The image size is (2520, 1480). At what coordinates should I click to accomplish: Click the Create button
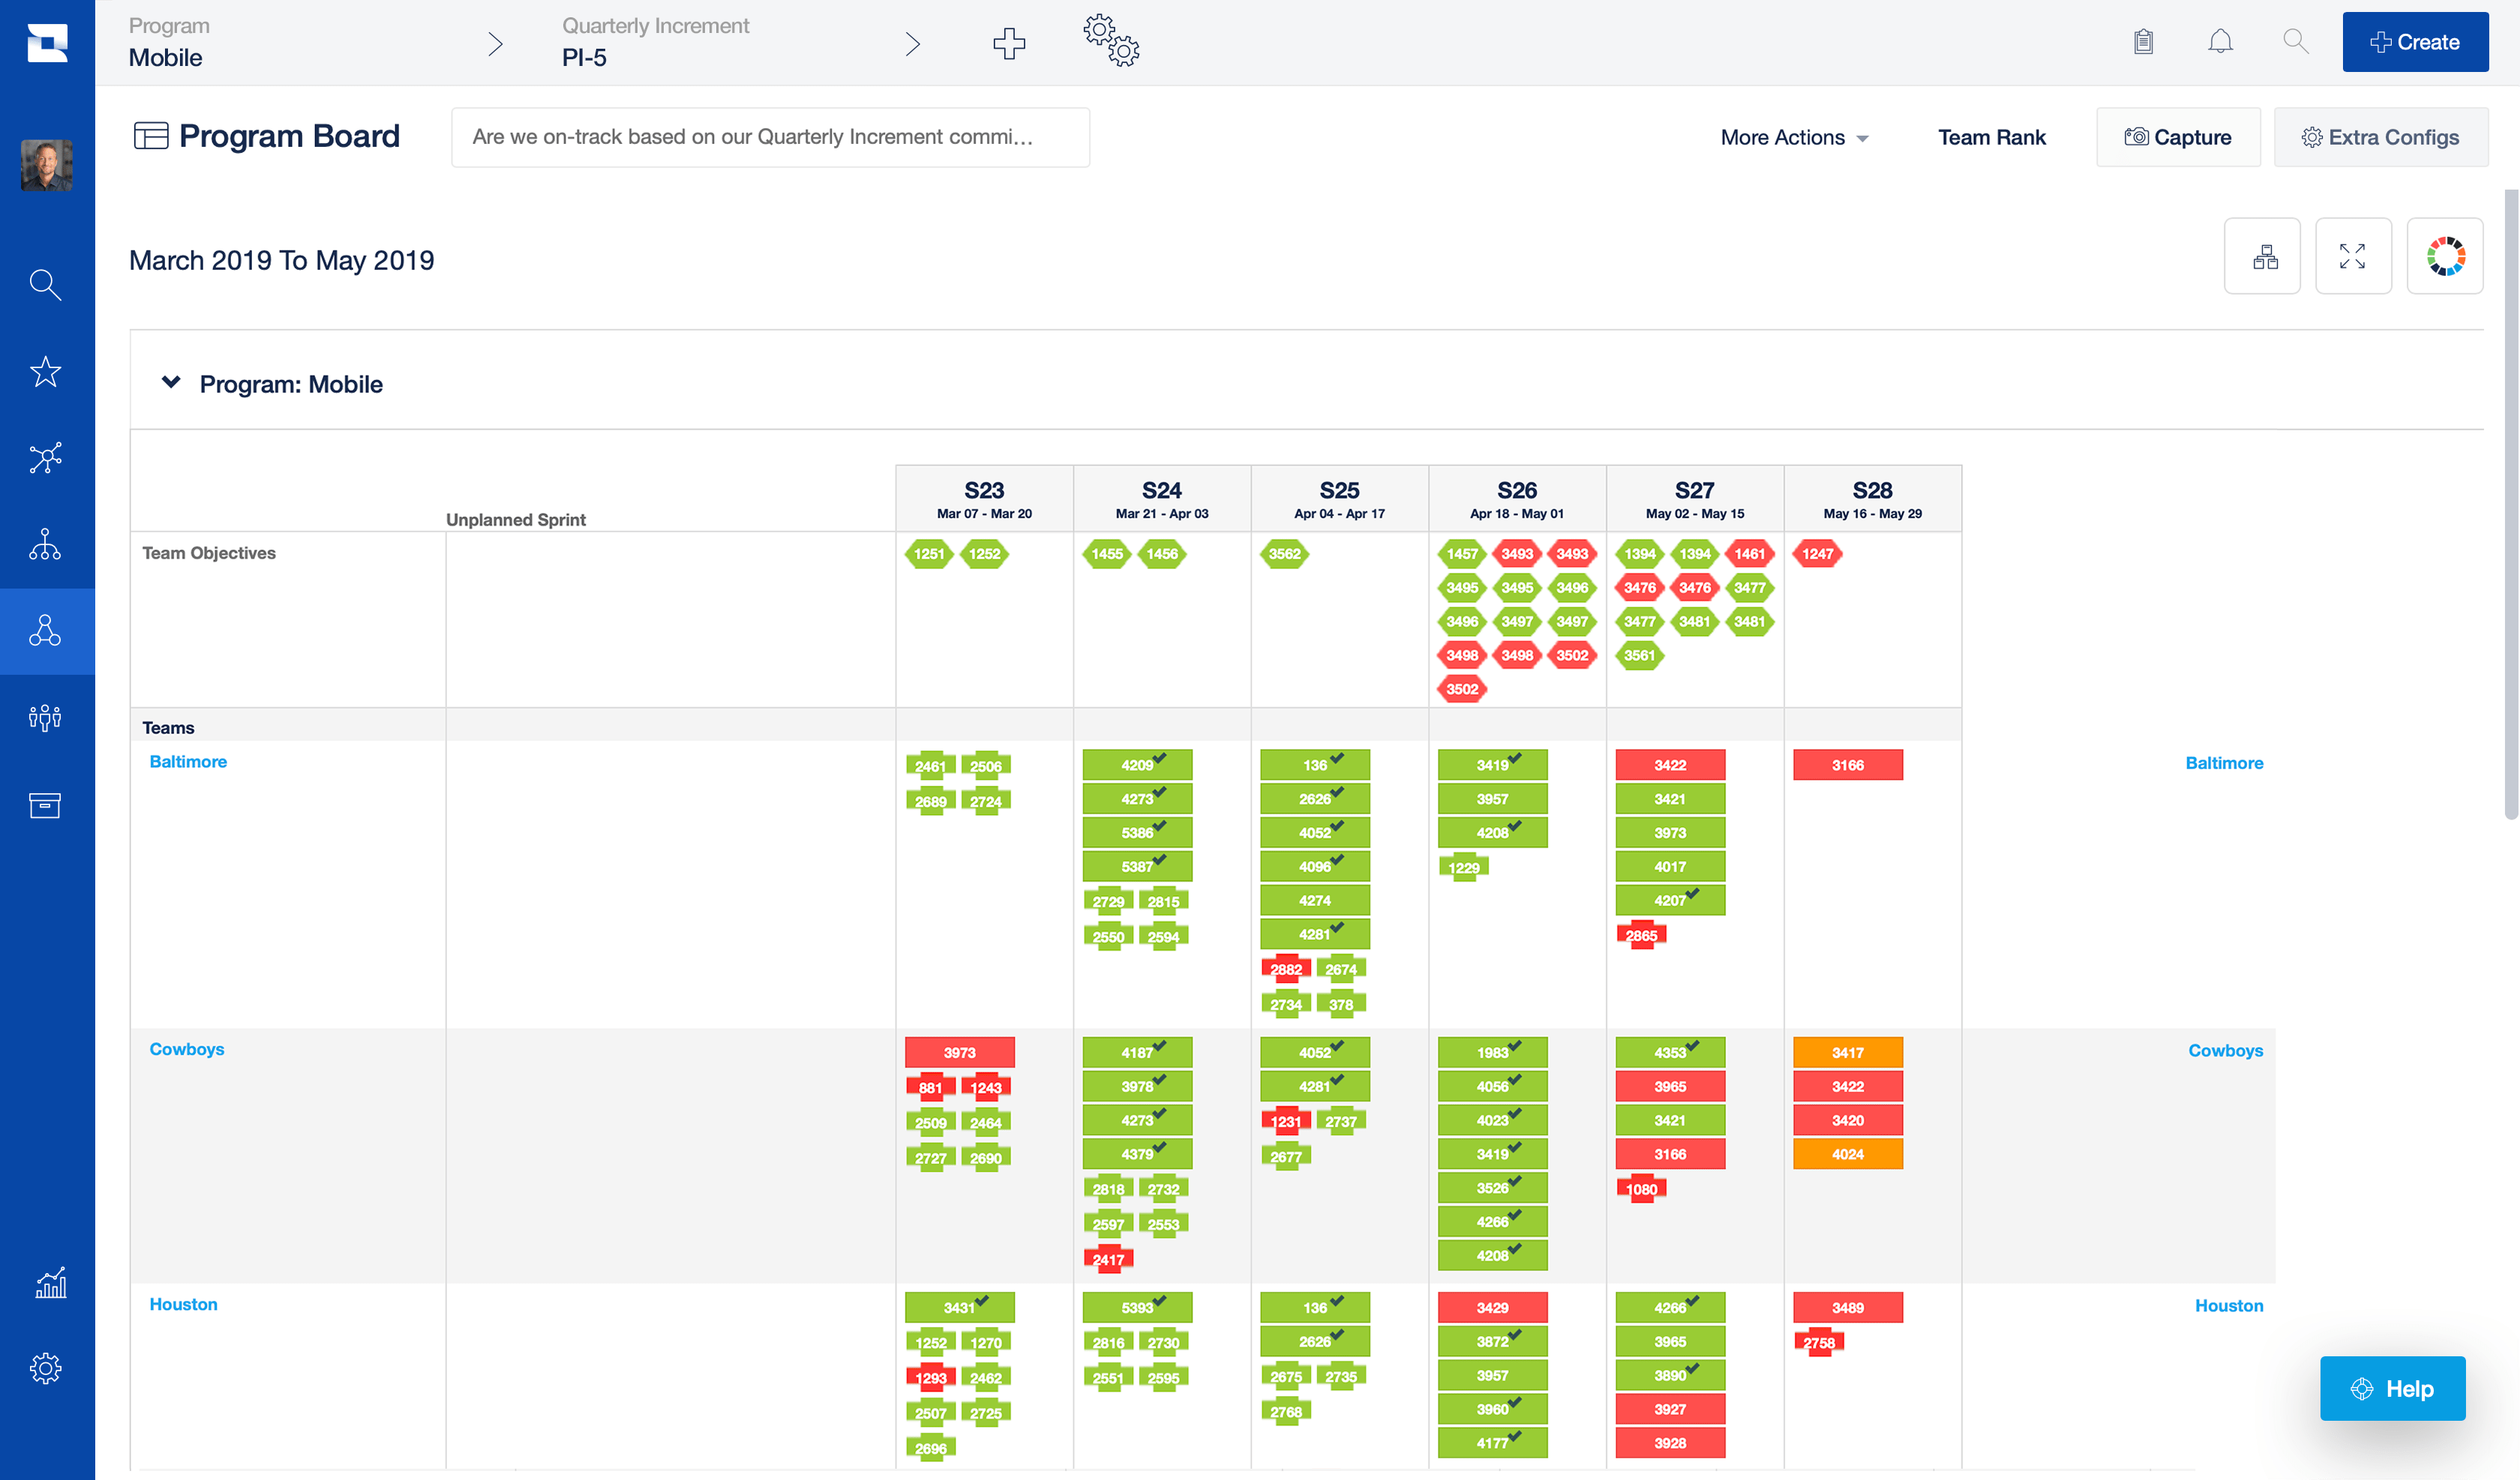(2414, 40)
